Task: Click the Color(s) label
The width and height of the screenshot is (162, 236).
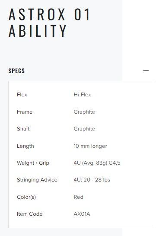Action: (26, 197)
